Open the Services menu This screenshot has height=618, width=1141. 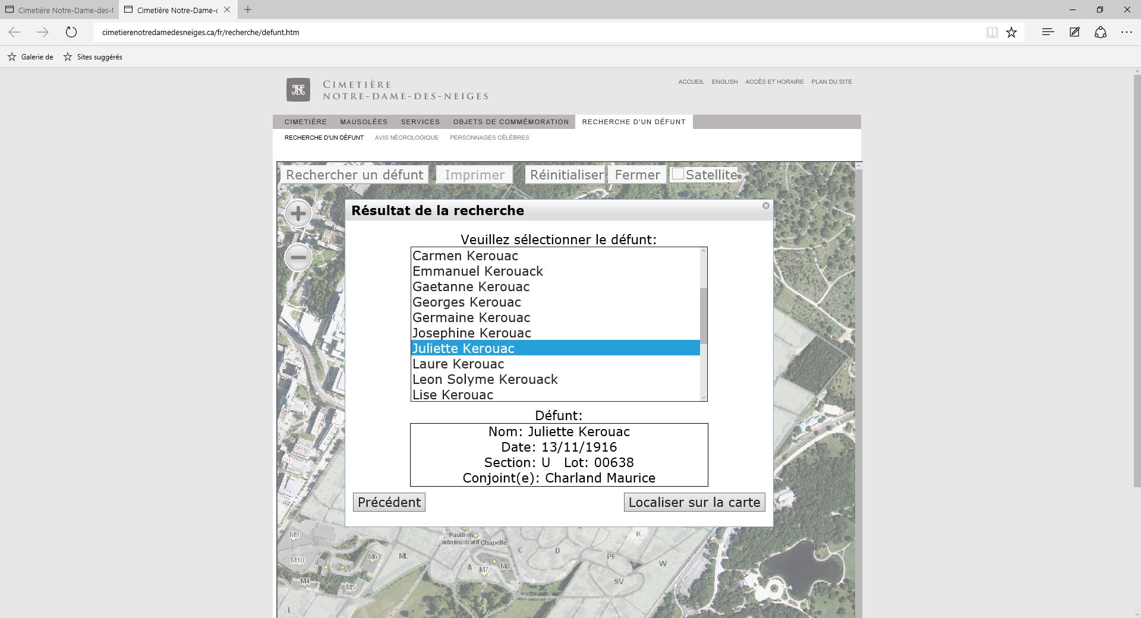pyautogui.click(x=420, y=122)
